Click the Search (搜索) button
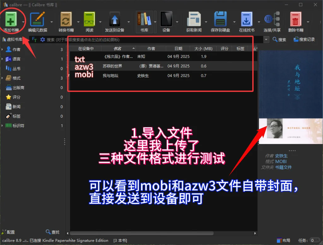 279,39
